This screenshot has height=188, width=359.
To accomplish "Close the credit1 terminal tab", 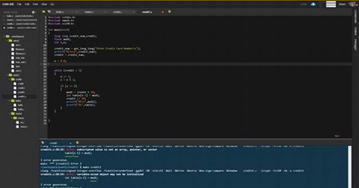I will (x=71, y=143).
